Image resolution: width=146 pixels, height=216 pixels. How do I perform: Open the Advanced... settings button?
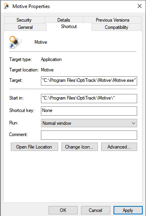pos(119,147)
